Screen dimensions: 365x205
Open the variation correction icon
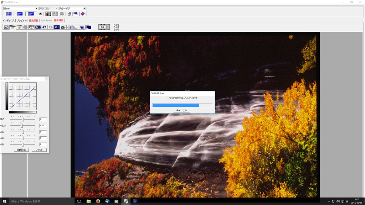(25, 27)
